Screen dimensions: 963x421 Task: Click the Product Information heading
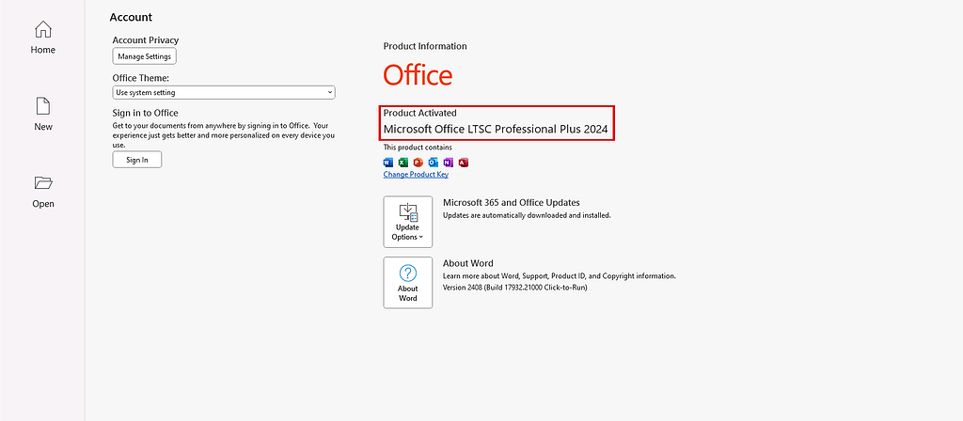pos(425,46)
